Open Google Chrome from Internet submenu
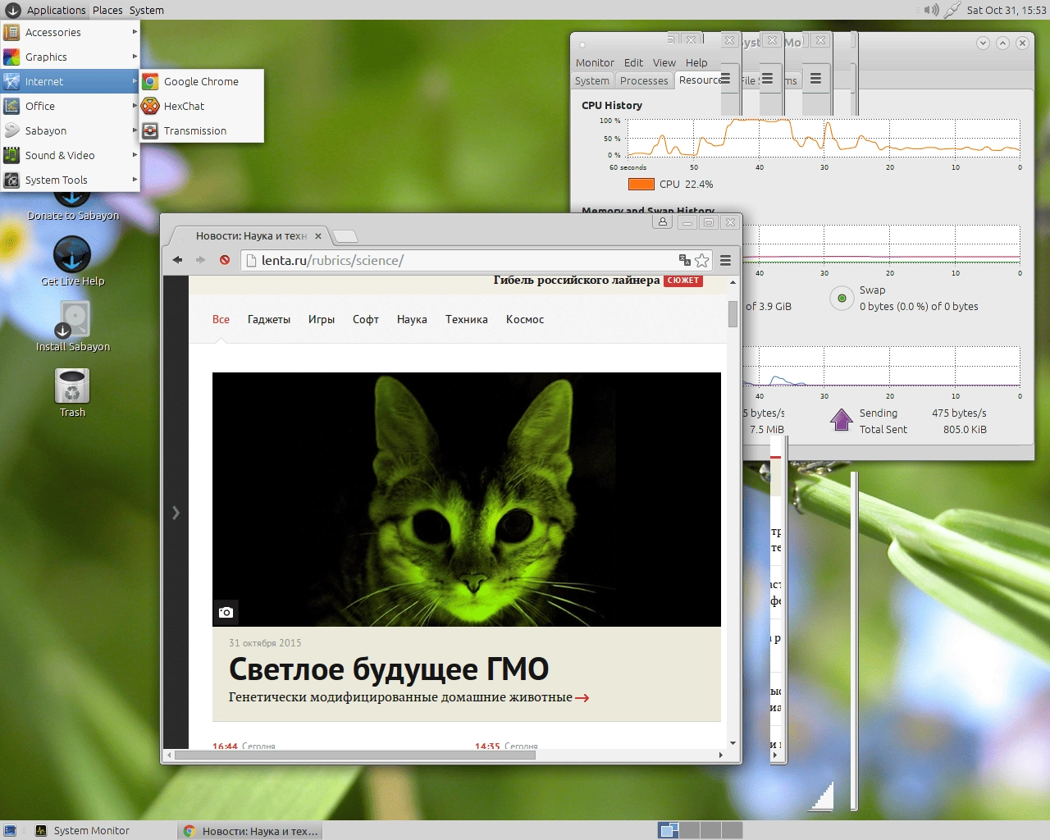This screenshot has height=840, width=1050. click(202, 81)
